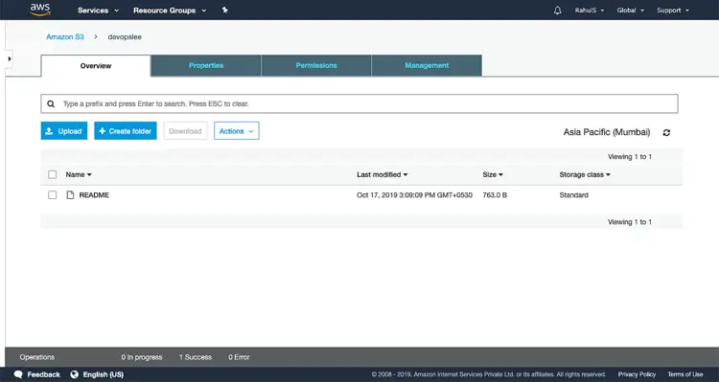Click the Standard storage class value
719x382 pixels.
pos(573,195)
